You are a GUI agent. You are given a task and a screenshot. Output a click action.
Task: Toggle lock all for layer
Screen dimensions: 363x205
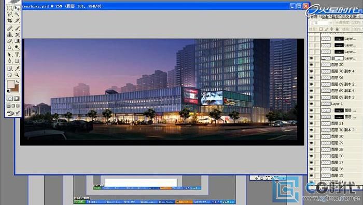pos(337,29)
